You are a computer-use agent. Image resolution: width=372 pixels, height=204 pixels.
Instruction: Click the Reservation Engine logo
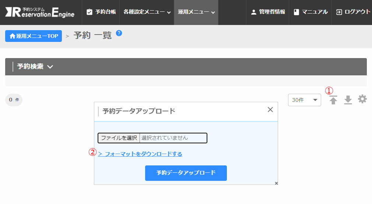40,12
